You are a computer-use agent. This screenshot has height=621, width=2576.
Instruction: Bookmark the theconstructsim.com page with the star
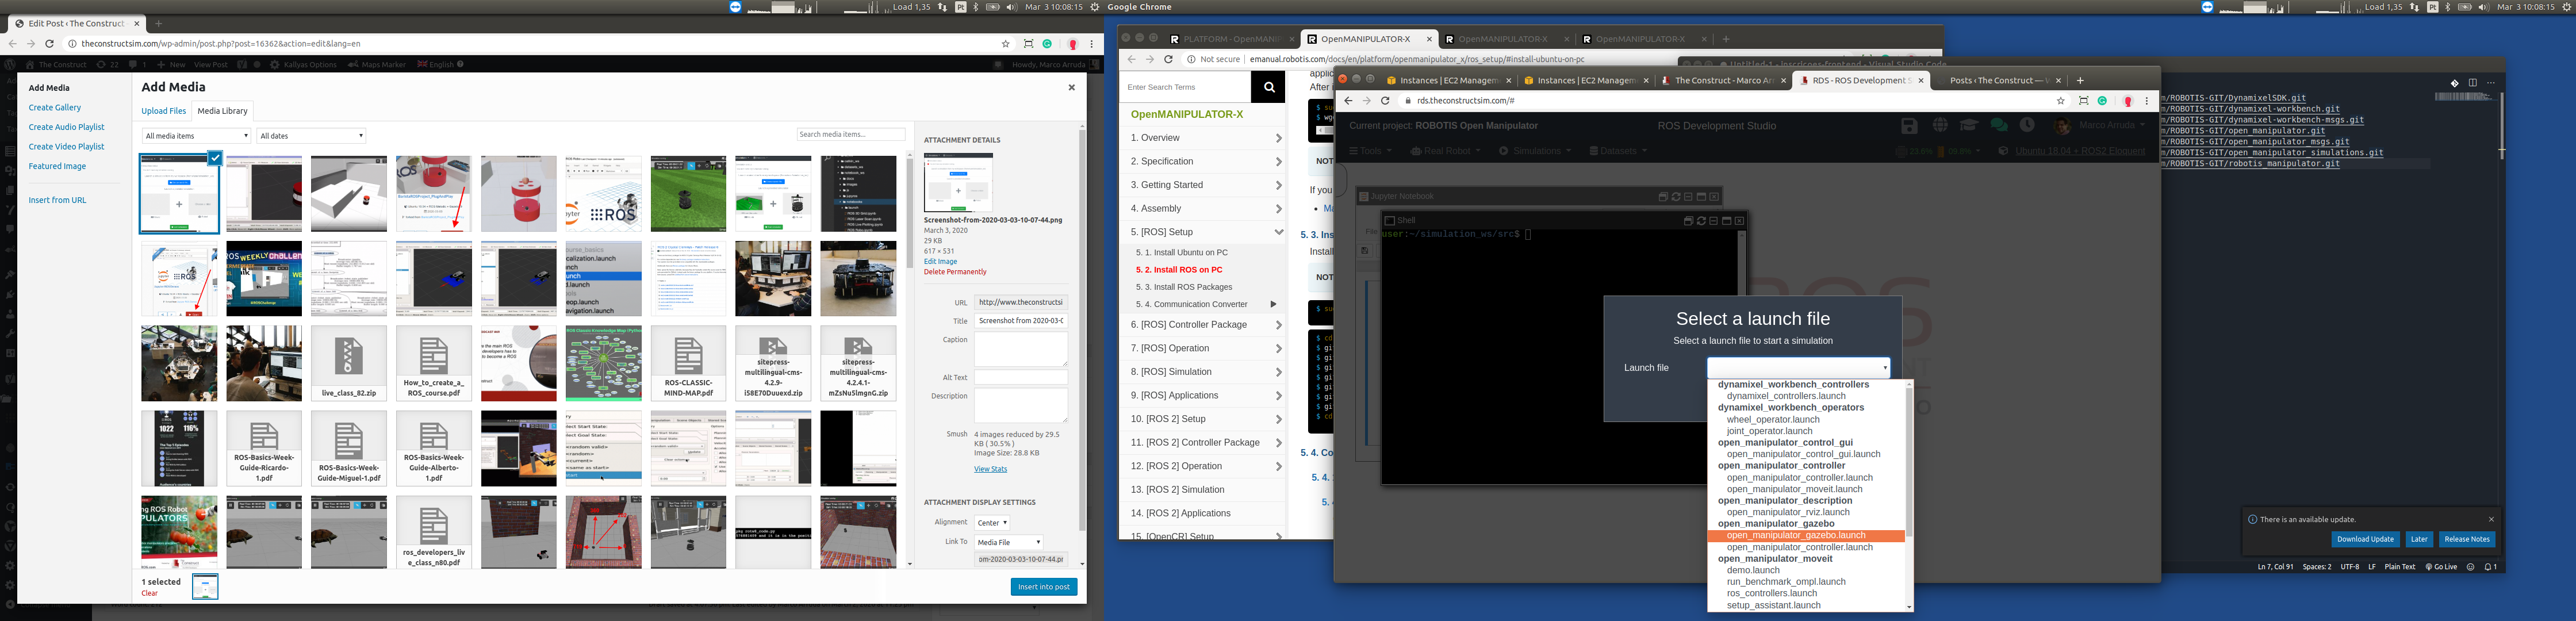click(x=1006, y=44)
